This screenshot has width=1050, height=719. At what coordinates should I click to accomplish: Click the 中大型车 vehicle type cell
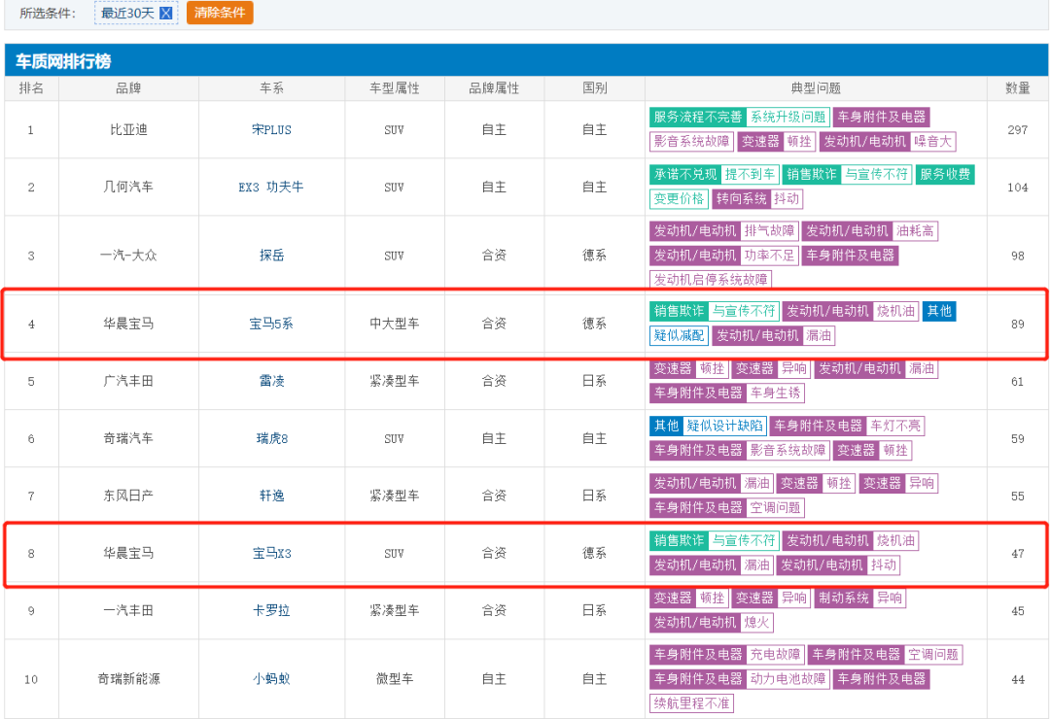[395, 324]
